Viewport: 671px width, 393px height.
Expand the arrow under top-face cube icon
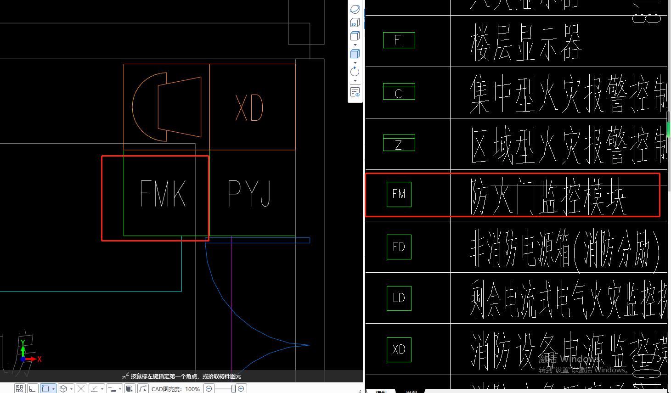click(x=355, y=45)
